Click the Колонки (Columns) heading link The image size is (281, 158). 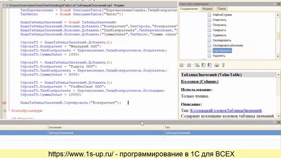point(200,82)
